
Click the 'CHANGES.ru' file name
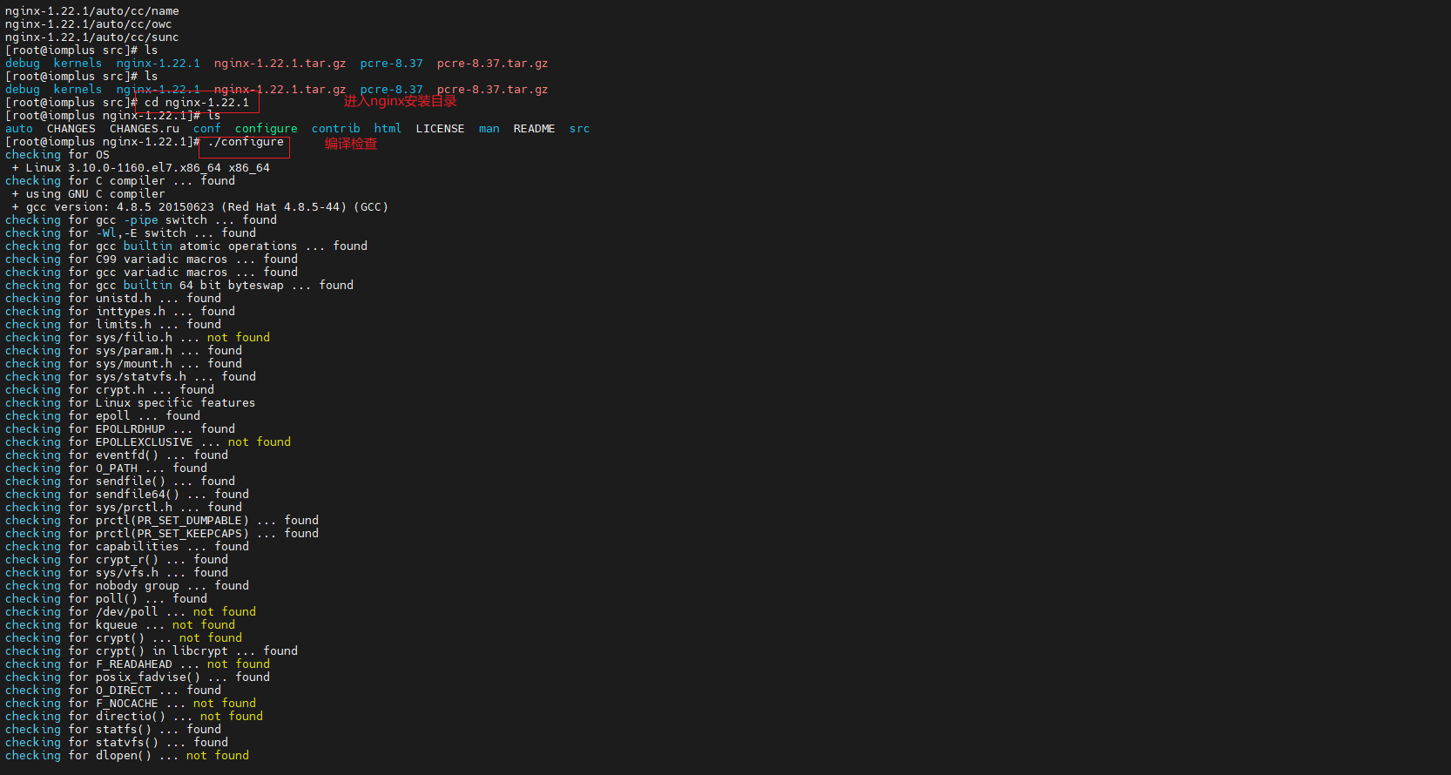click(x=145, y=129)
